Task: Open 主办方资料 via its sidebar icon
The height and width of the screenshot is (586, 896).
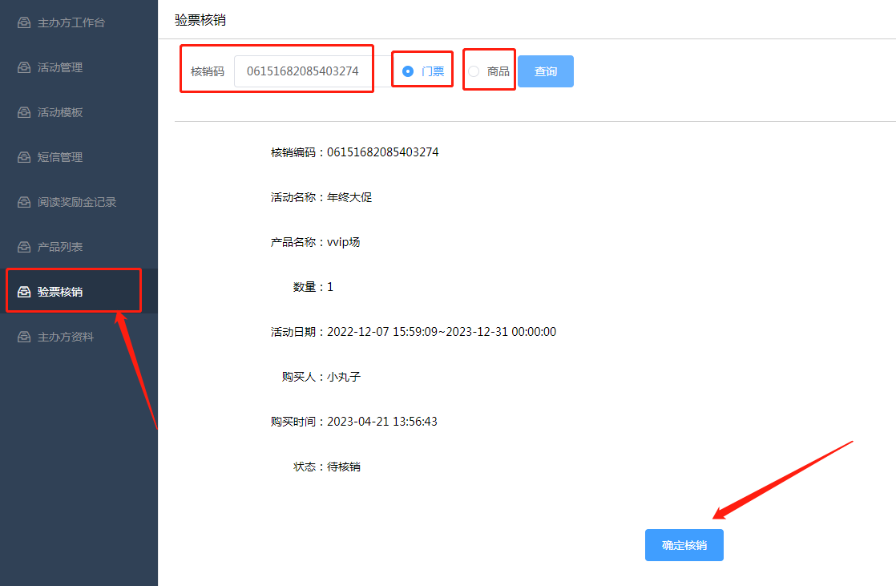Action: pyautogui.click(x=24, y=337)
